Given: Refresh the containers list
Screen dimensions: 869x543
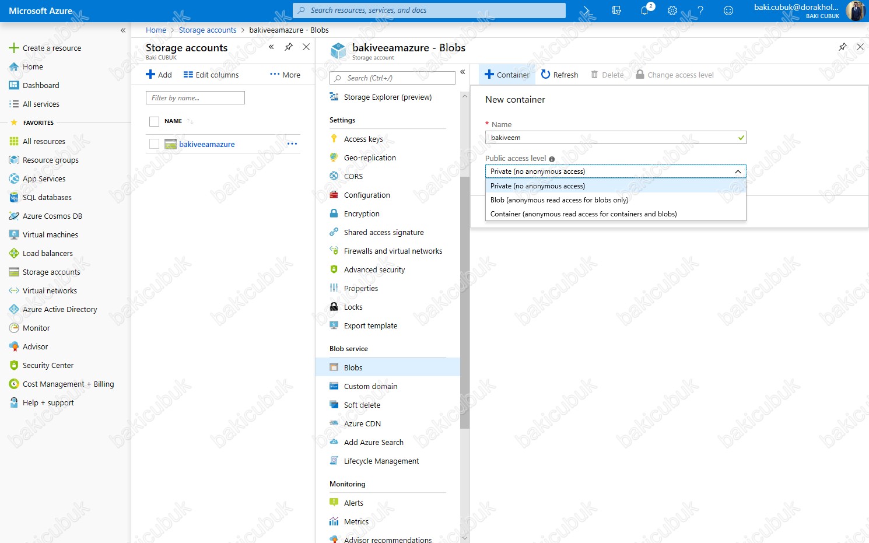Looking at the screenshot, I should tap(559, 75).
